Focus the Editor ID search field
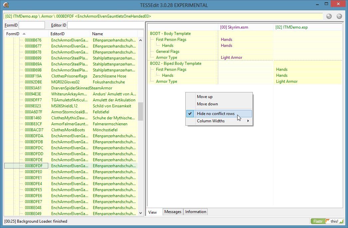 pos(105,25)
